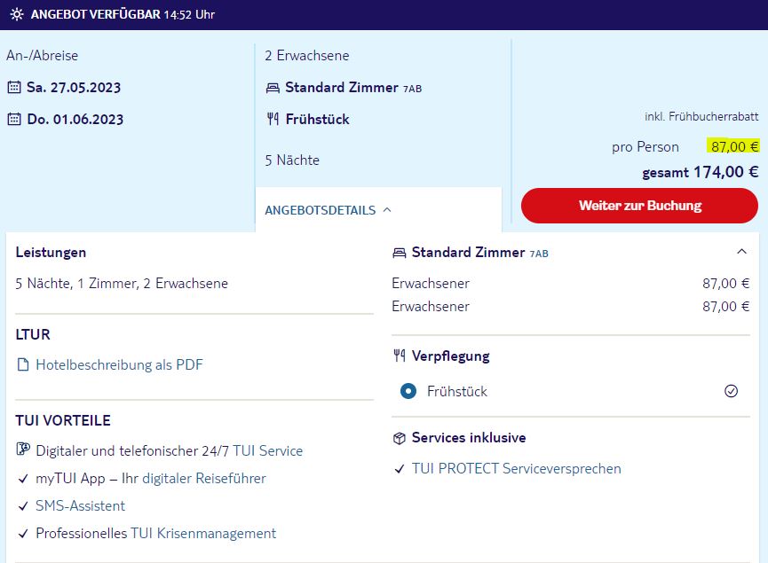Click the 2 Erwachsene text

tap(307, 55)
